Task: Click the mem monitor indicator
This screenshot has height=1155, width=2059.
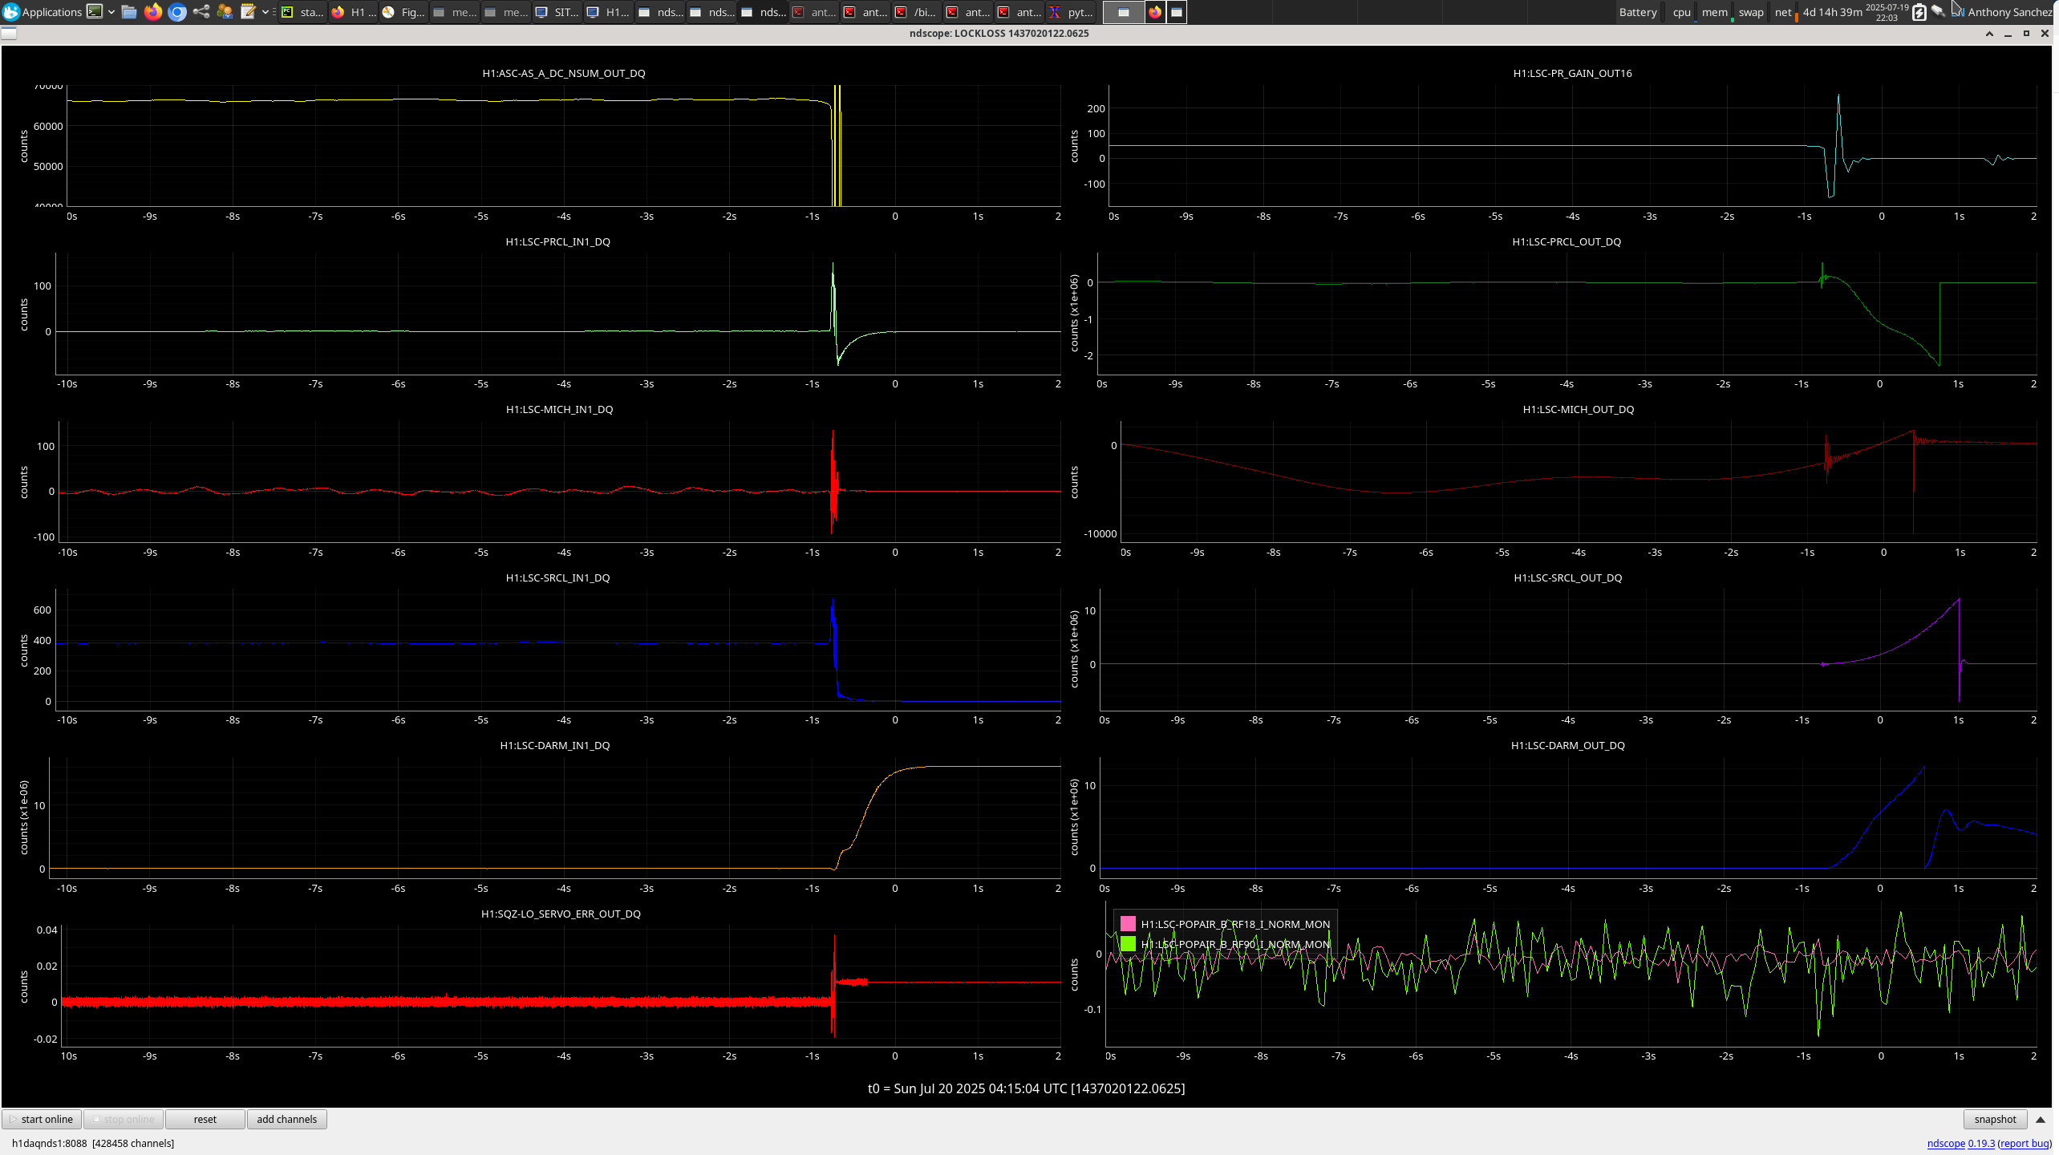Action: [1714, 12]
